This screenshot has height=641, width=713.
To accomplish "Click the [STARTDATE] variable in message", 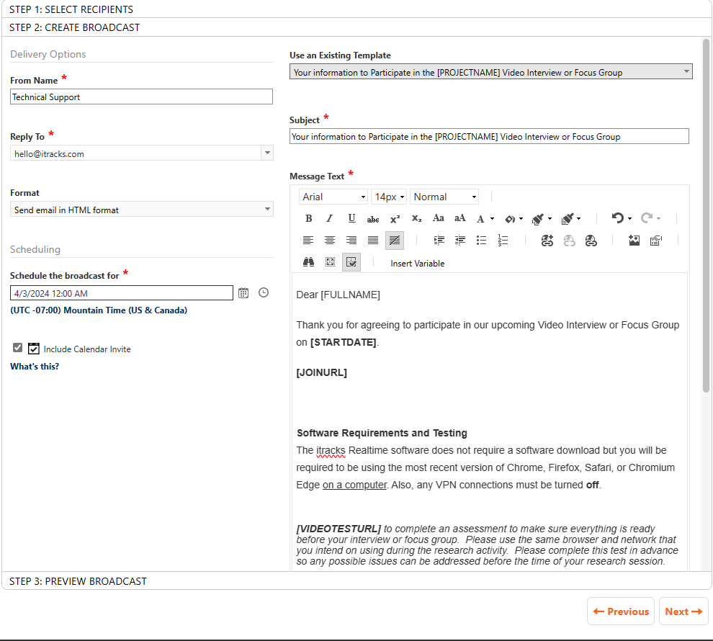I will (344, 342).
